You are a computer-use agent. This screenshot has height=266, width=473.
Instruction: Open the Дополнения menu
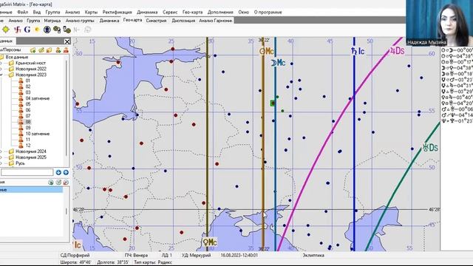tap(220, 12)
